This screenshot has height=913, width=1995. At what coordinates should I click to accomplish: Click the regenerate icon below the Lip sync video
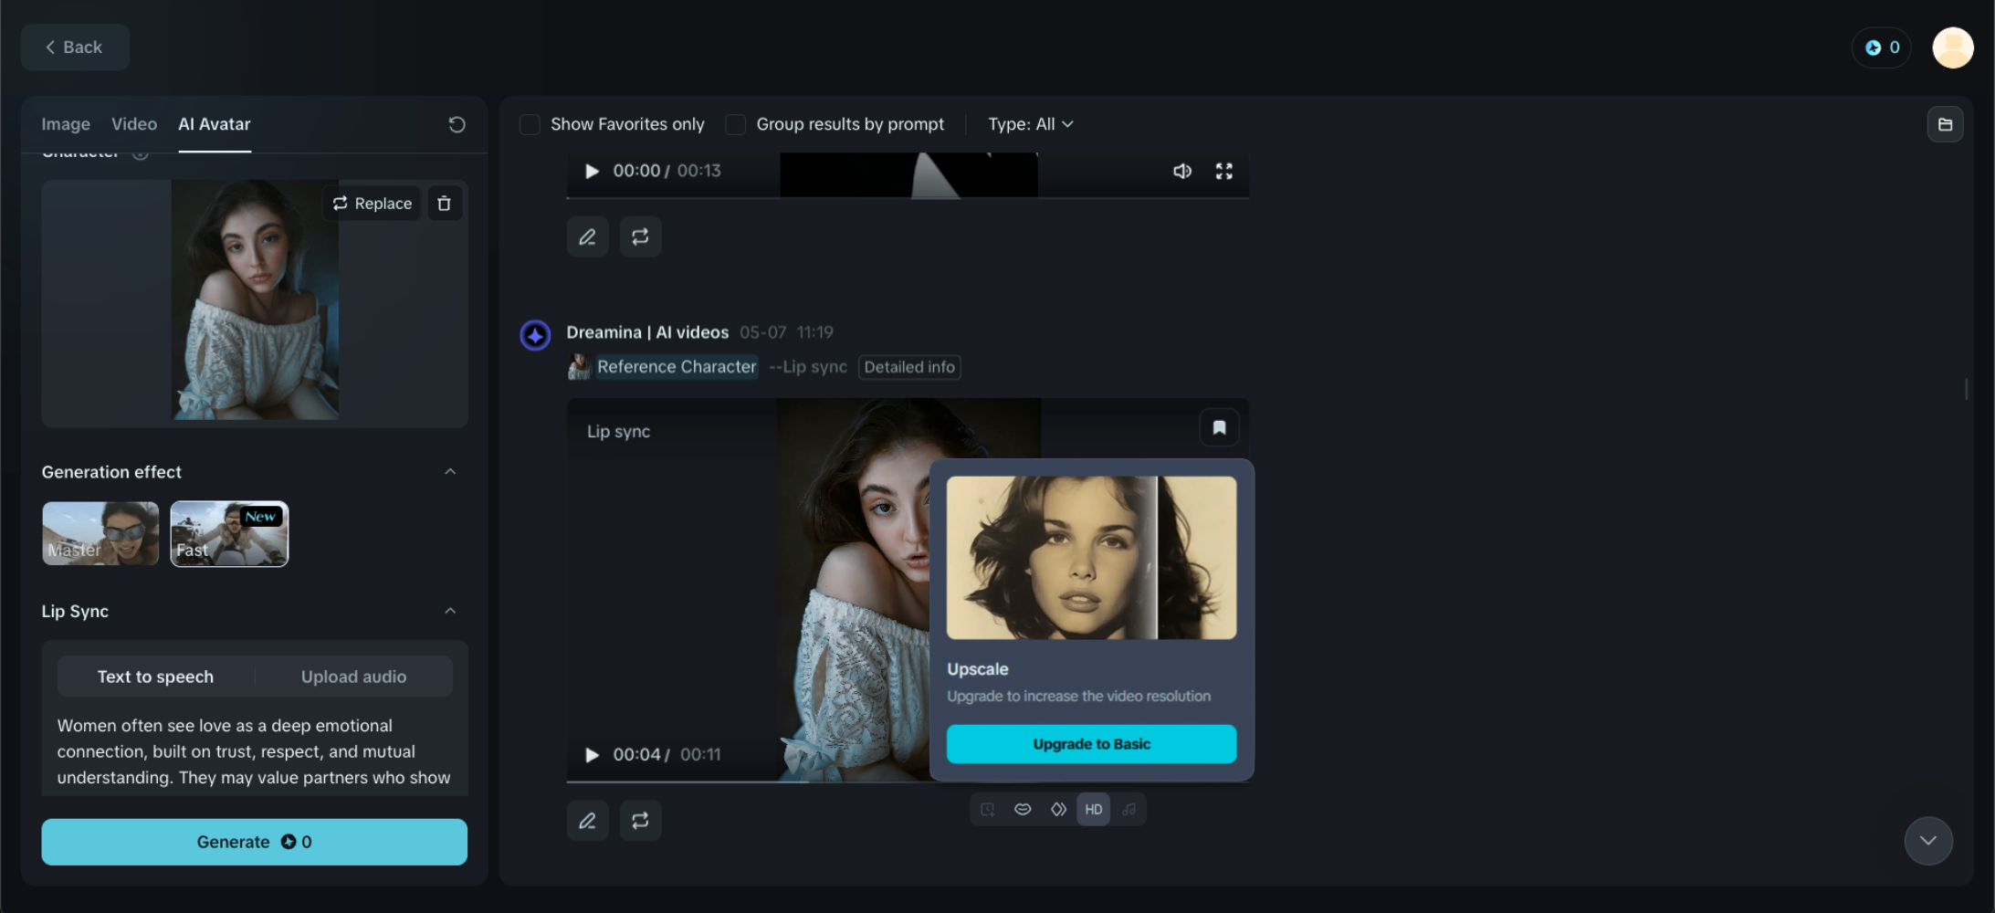coord(640,820)
